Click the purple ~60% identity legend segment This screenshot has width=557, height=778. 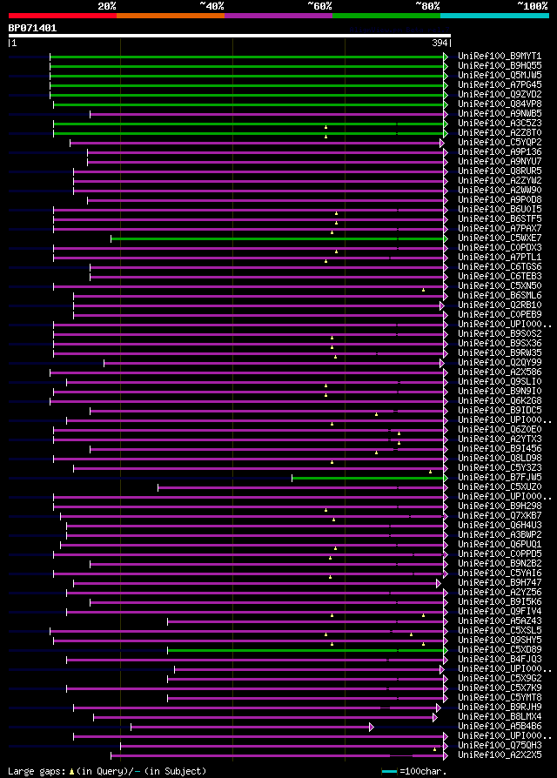tap(278, 16)
